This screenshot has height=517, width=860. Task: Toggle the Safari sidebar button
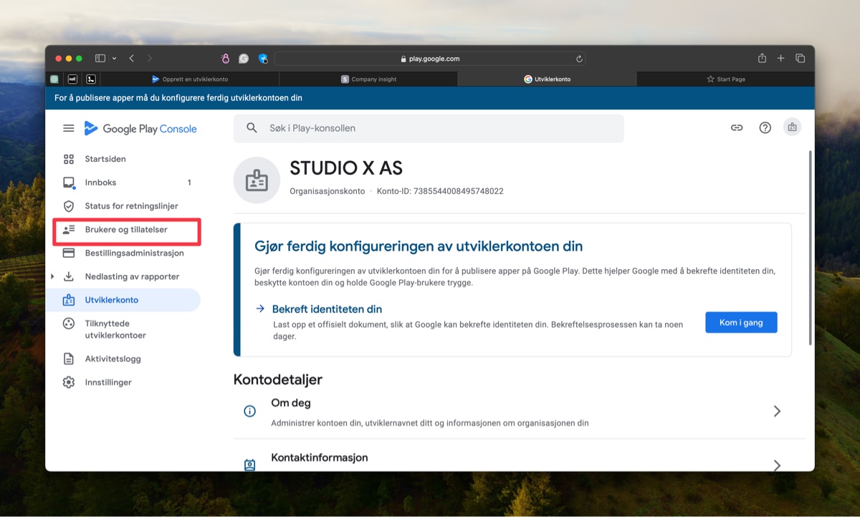point(100,58)
